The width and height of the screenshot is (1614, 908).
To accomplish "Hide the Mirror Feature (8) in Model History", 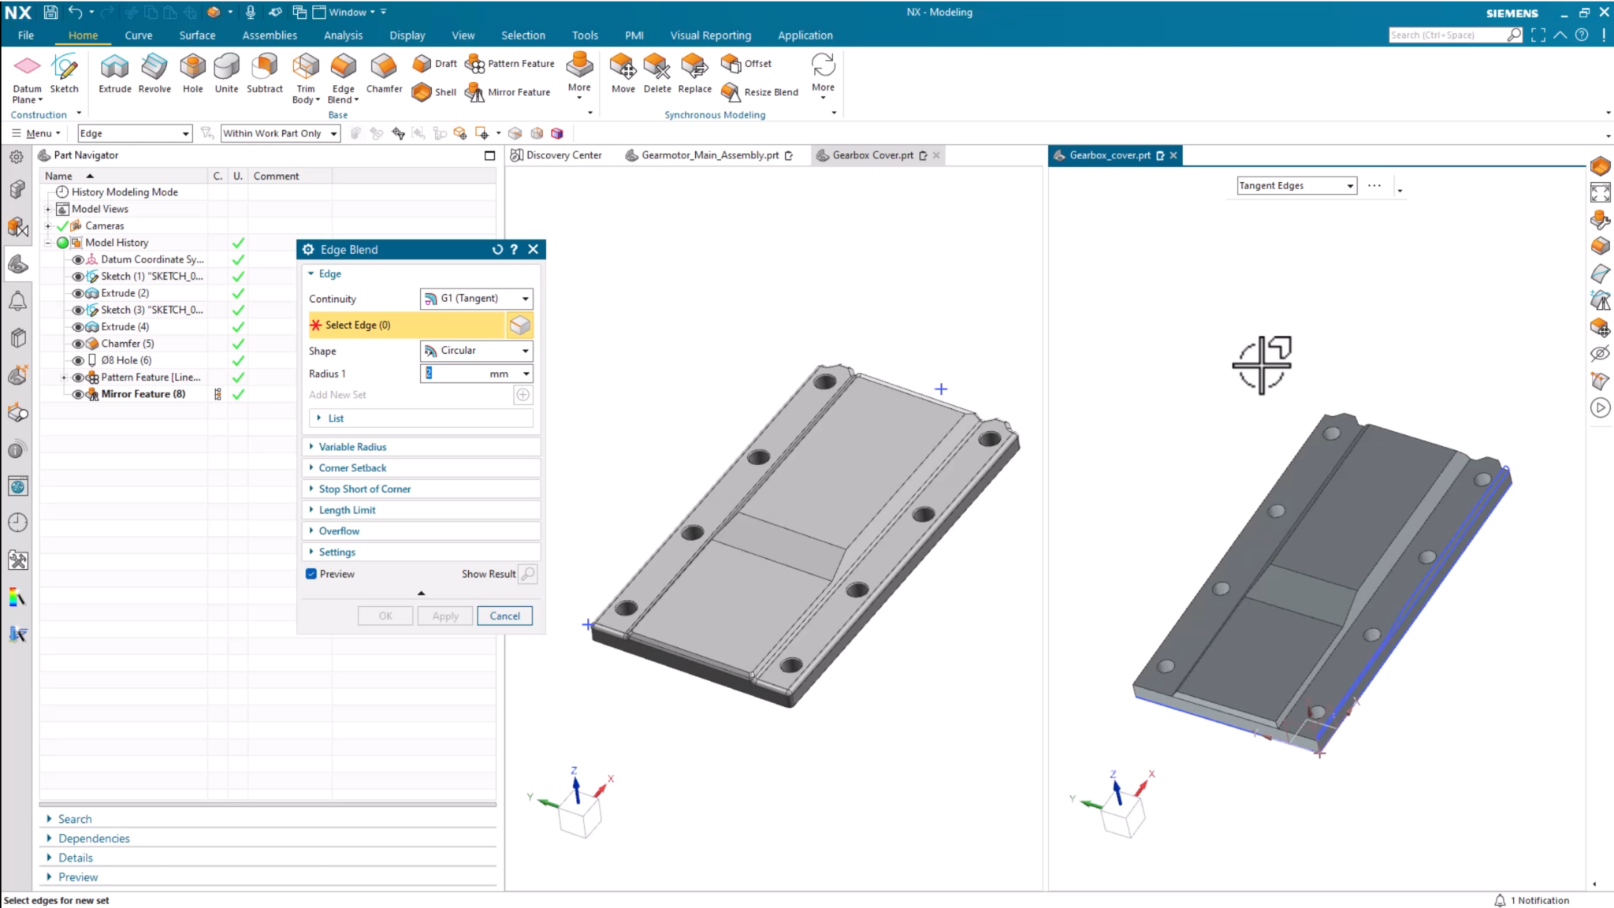I will point(77,393).
